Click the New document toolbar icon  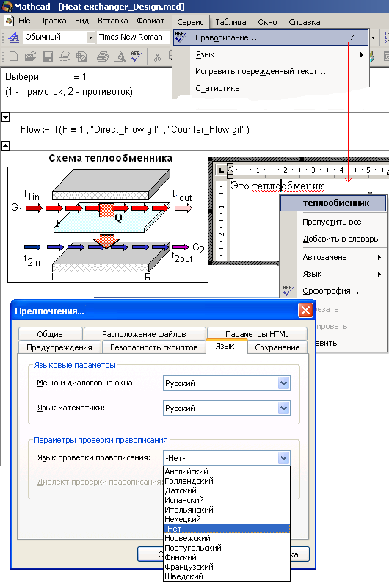[13, 57]
